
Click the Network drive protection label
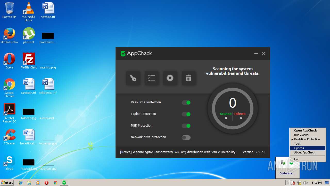pyautogui.click(x=148, y=137)
